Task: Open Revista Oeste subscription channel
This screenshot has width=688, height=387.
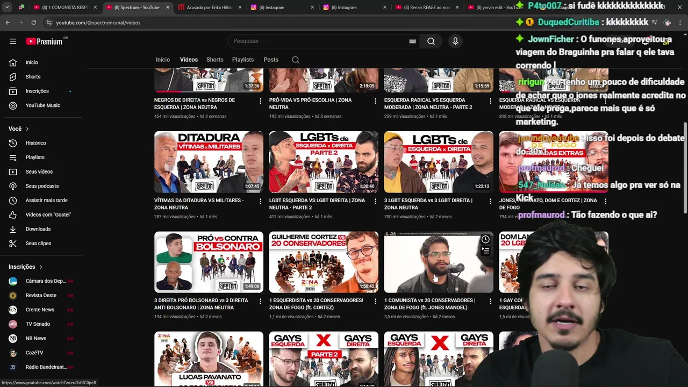Action: 41,296
